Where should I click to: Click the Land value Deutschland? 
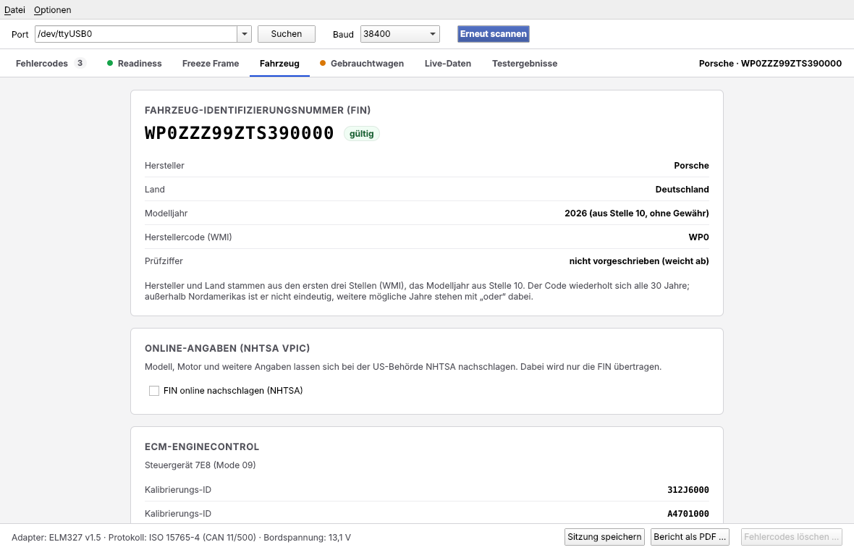pos(682,190)
